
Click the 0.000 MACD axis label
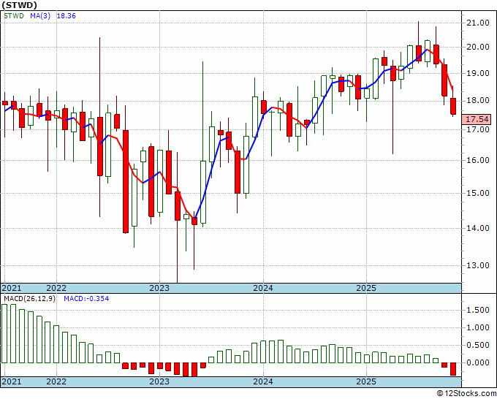click(x=478, y=362)
